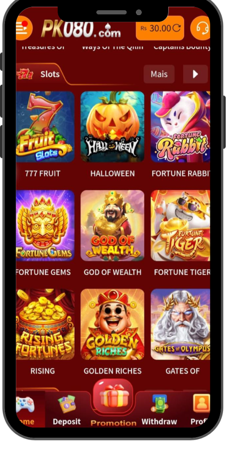Click the PK080.com logo
The image size is (226, 452).
point(81,28)
